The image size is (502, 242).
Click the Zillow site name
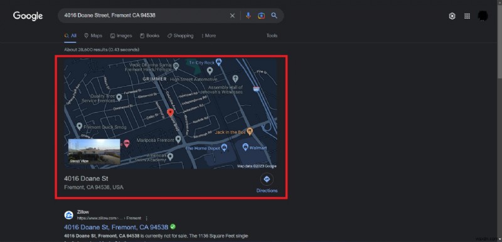click(83, 212)
